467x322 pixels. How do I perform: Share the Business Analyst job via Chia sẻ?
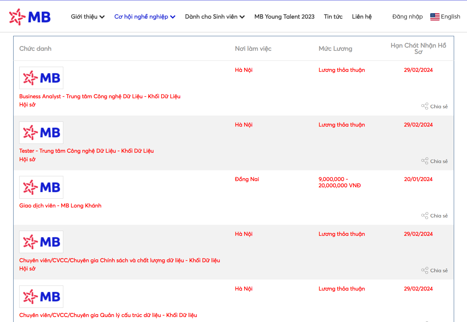coord(434,106)
